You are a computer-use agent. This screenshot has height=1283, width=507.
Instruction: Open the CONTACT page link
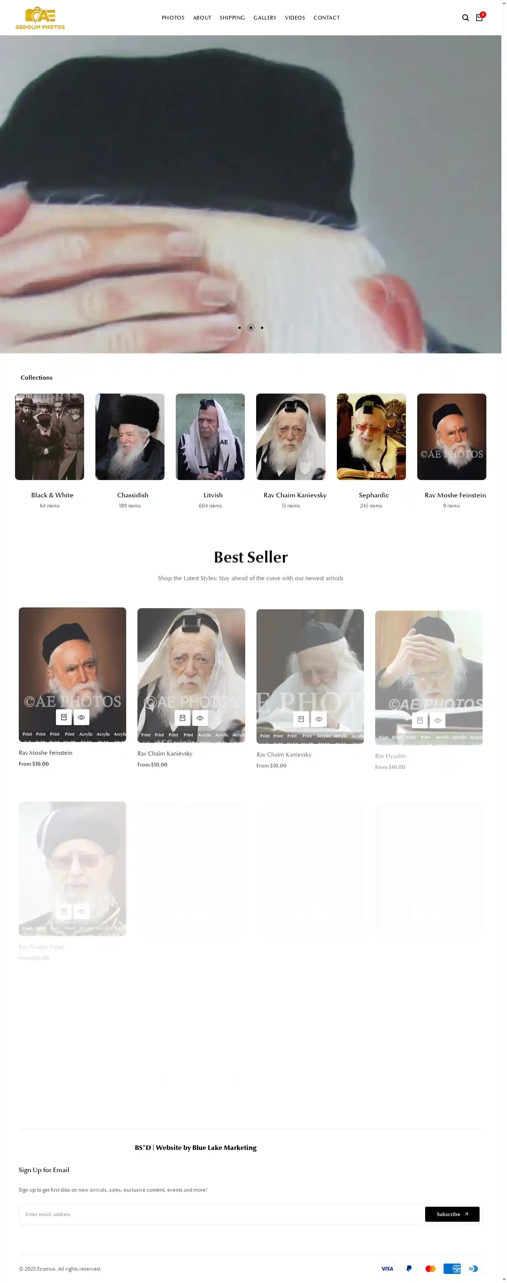coord(326,18)
